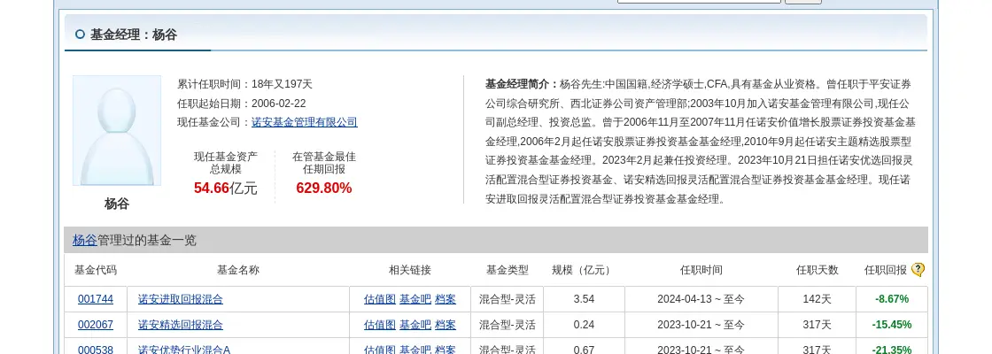Viewport: 992px width, 354px height.
Task: Open the 诺安优势行业混合A fund page
Action: pos(184,350)
